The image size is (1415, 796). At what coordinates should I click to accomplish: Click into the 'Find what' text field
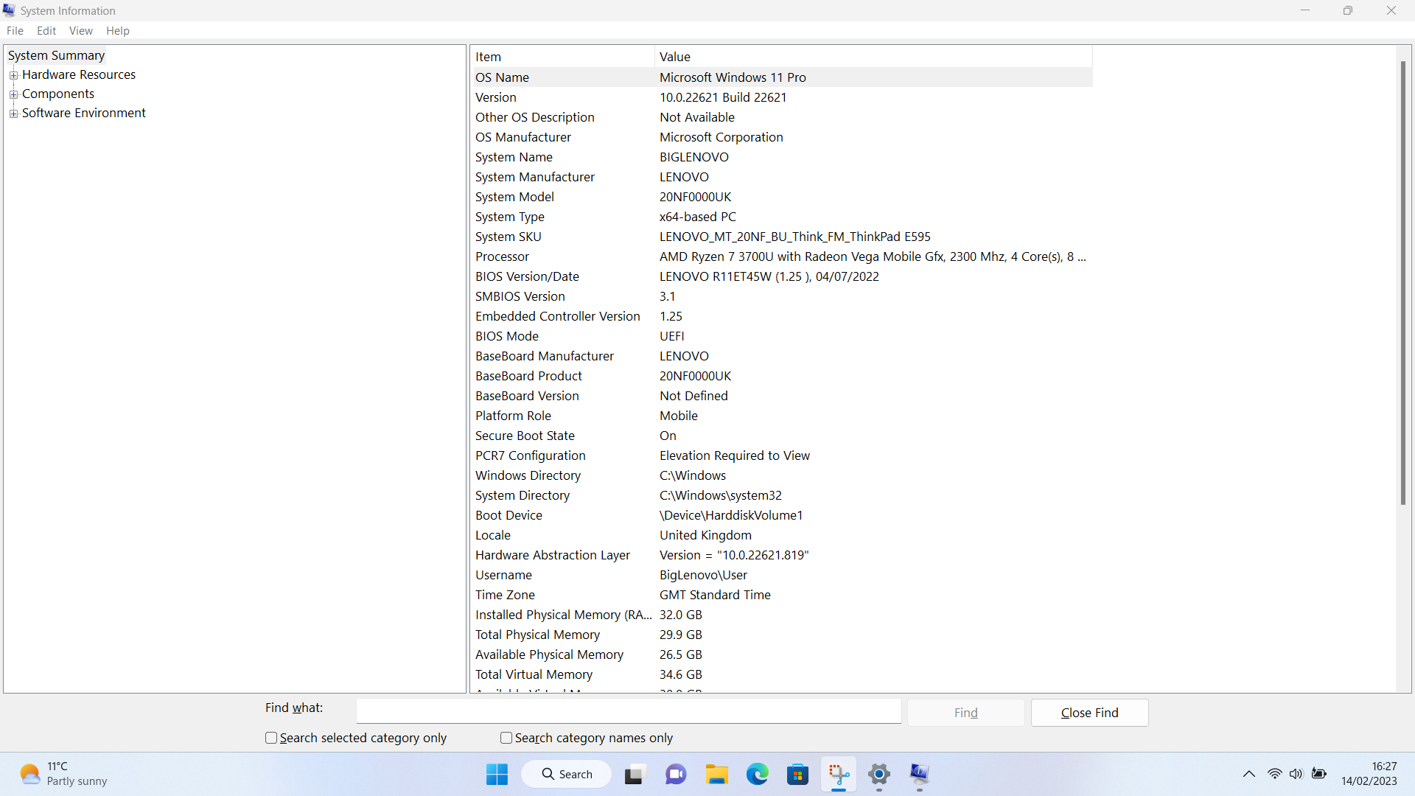coord(629,711)
